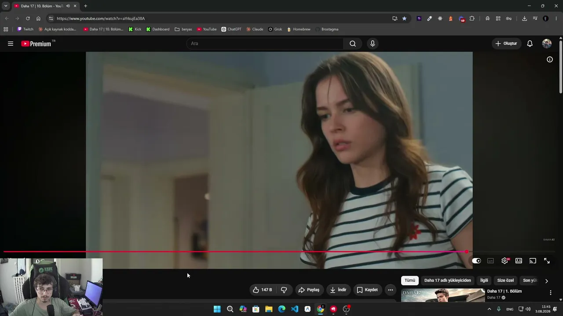Open options for Daha 17 | 1. Bölüm
The height and width of the screenshot is (316, 563).
coord(550,293)
